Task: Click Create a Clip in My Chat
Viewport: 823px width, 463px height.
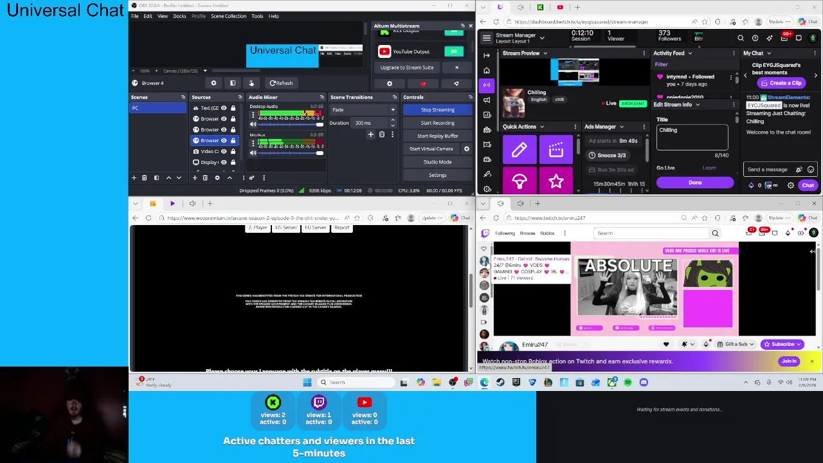Action: pyautogui.click(x=782, y=83)
